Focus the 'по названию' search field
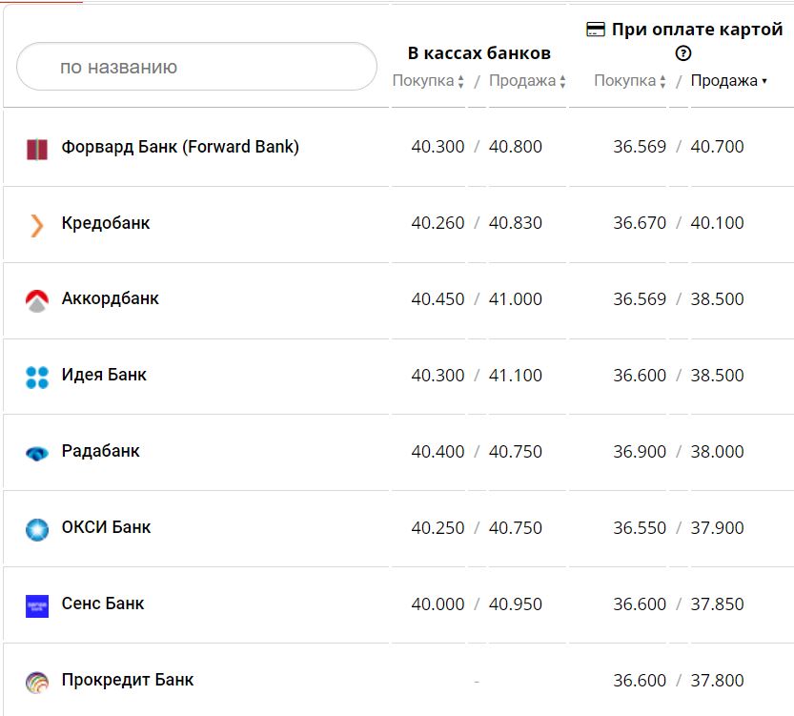 pos(197,67)
